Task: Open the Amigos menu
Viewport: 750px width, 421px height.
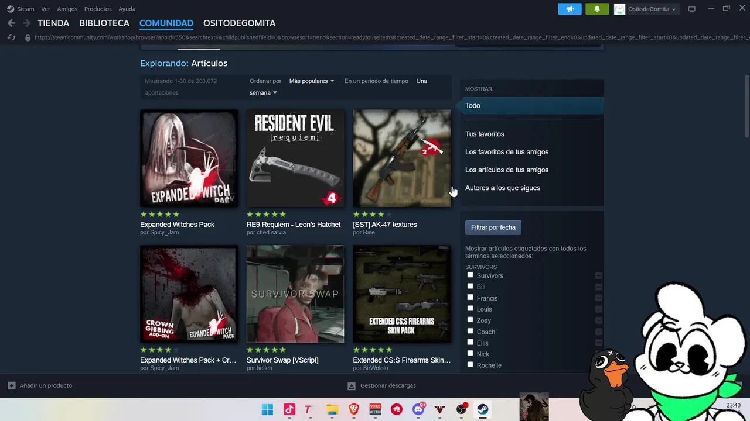Action: (67, 9)
